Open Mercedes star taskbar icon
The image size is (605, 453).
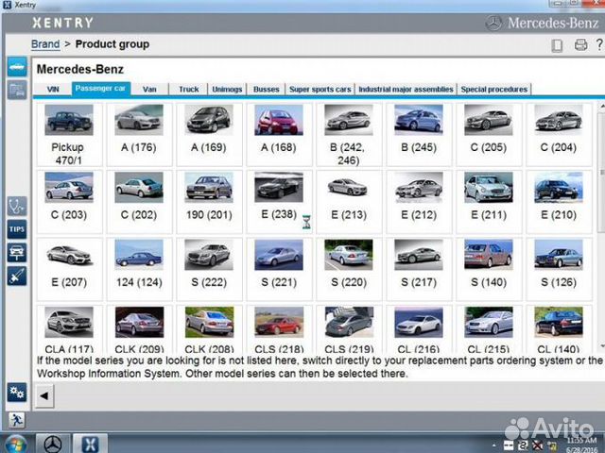click(53, 444)
